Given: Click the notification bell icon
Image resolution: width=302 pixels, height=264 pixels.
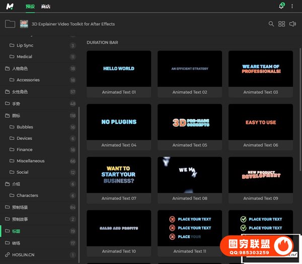Looking at the screenshot, I should 281,6.
